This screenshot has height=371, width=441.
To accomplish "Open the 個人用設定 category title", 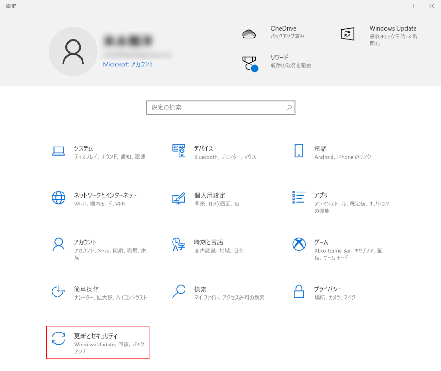I will click(210, 195).
